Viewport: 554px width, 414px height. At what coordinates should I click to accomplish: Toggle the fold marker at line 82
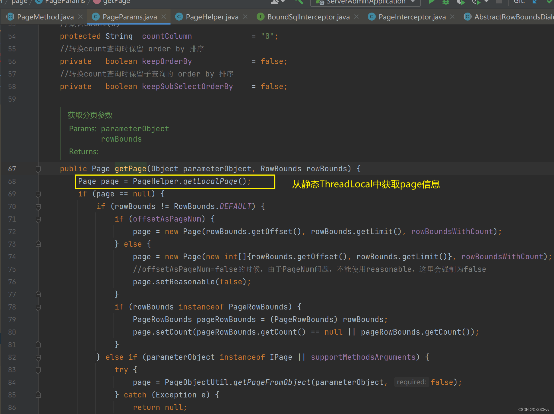coord(38,357)
